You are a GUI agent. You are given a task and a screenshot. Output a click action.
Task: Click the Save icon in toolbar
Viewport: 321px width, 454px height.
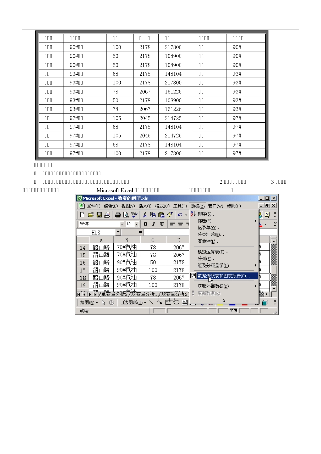click(x=99, y=215)
